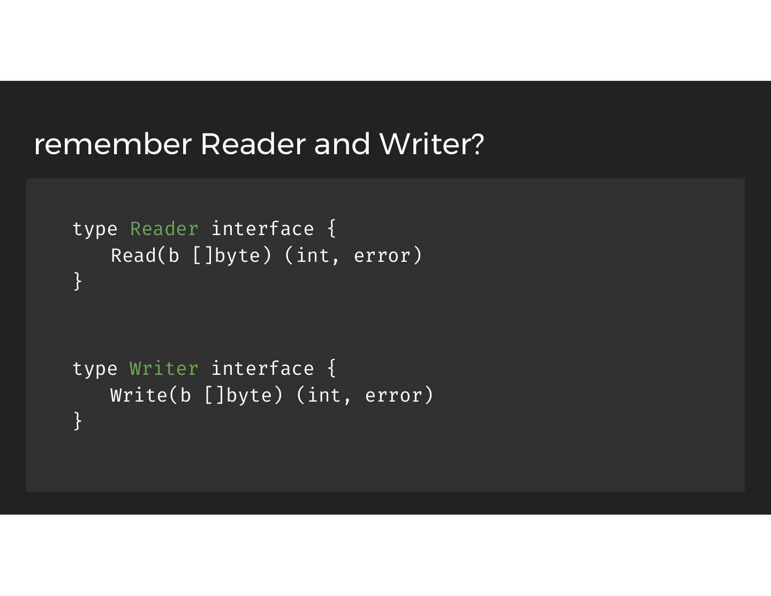Click the word "Writer?" in the title
The width and height of the screenshot is (771, 596).
pyautogui.click(x=432, y=144)
